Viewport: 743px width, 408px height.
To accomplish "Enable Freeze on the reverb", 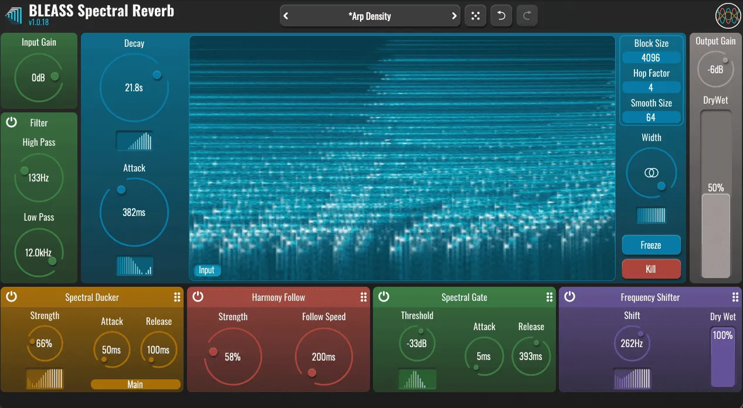I will point(651,245).
